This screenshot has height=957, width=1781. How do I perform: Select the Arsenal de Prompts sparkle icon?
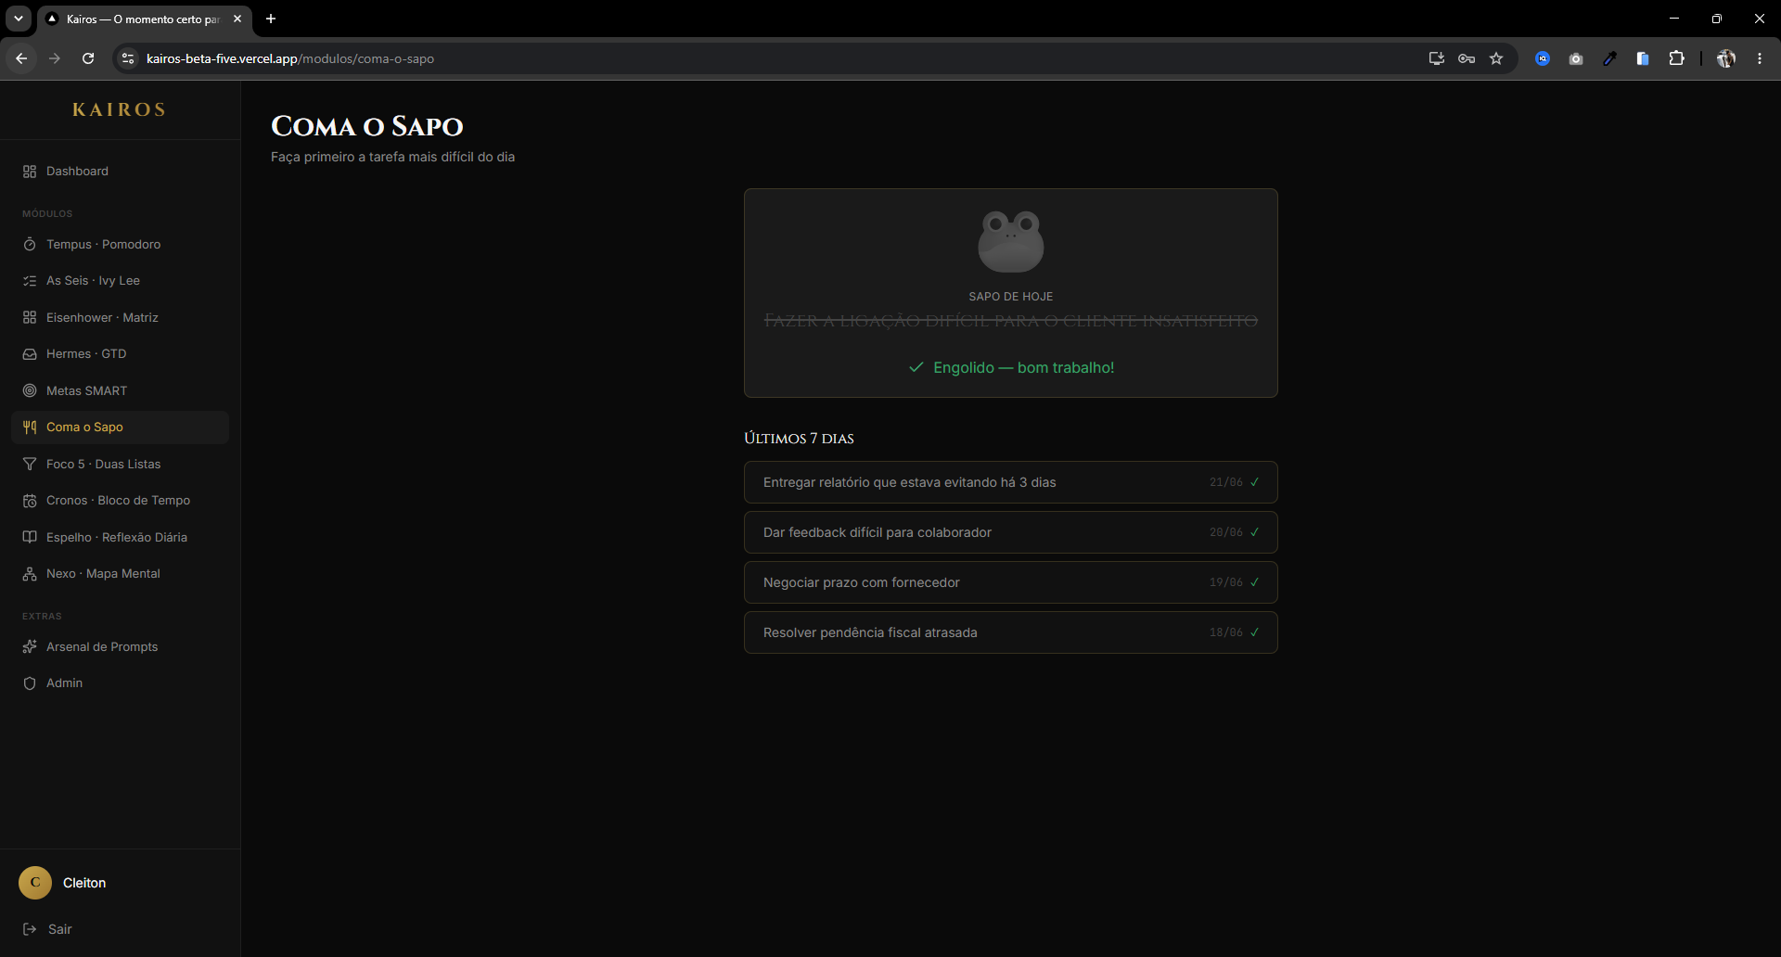pos(30,647)
